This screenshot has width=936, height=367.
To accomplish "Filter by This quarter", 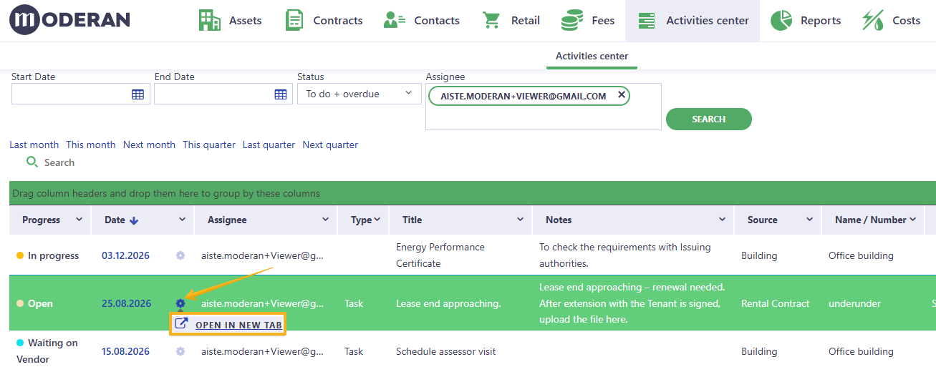I will [x=209, y=145].
